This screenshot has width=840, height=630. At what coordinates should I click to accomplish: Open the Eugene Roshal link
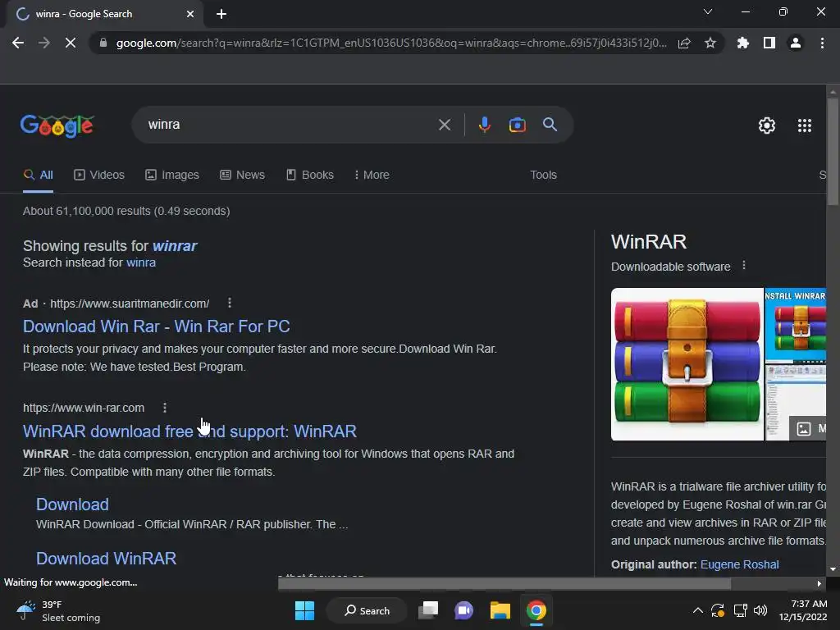[x=739, y=564]
